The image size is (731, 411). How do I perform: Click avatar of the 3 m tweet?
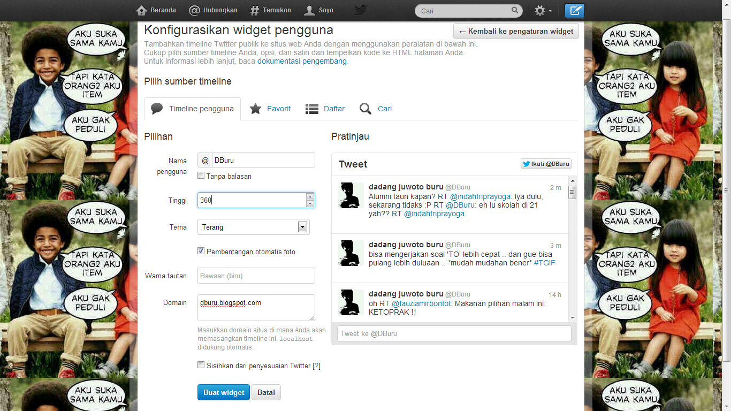coord(352,253)
